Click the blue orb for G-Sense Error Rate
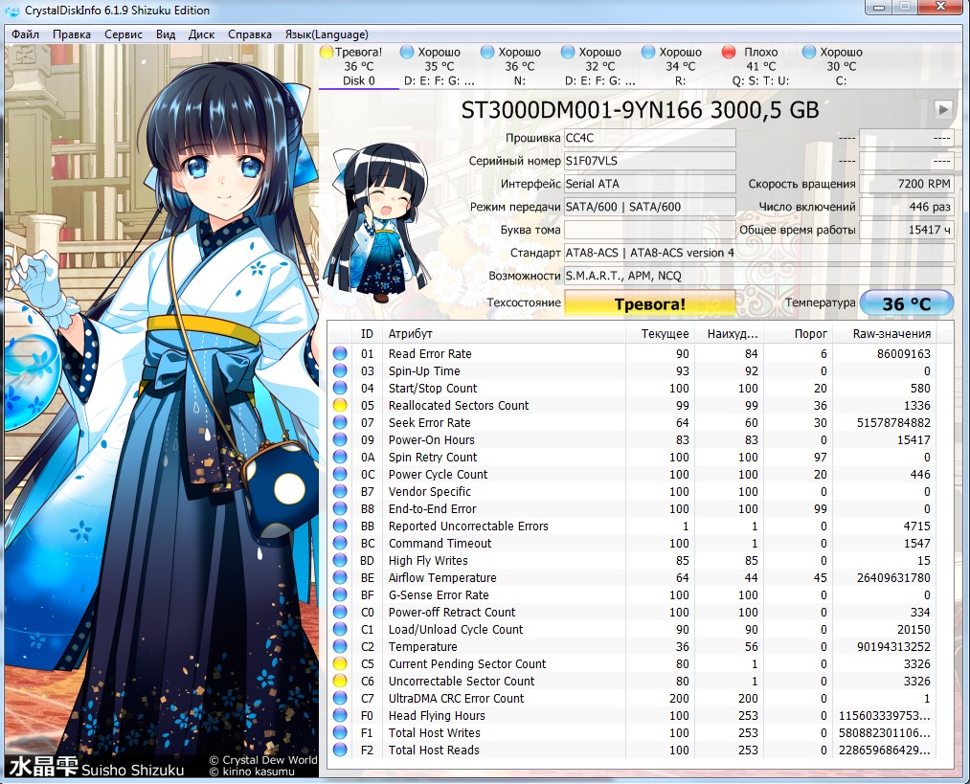970x784 pixels. coord(340,594)
